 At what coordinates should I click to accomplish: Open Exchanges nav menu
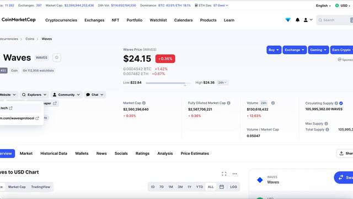tap(94, 20)
